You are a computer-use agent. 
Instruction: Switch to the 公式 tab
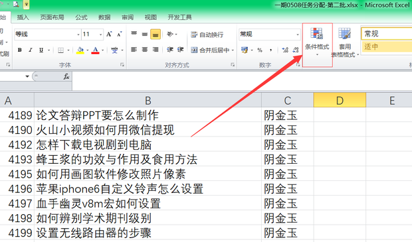[x=81, y=17]
